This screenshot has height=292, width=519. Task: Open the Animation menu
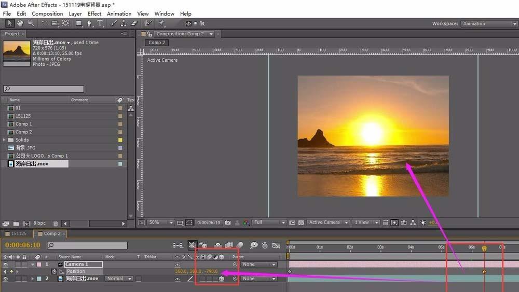click(119, 13)
